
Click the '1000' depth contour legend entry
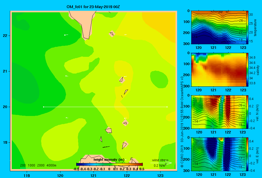(x=31, y=165)
